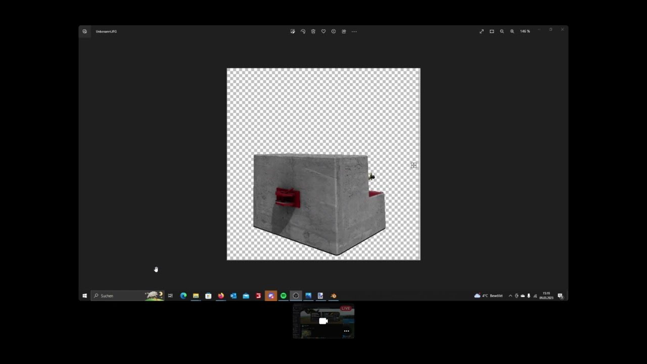The height and width of the screenshot is (364, 647).
Task: Open the three dots on live thumbnail
Action: (346, 331)
